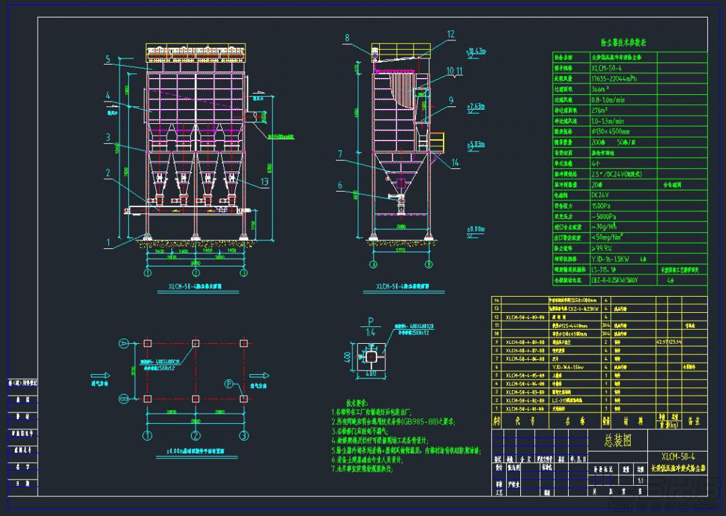Click grid bubble 3 under the foundation plan
The width and height of the screenshot is (726, 516).
coord(243,435)
